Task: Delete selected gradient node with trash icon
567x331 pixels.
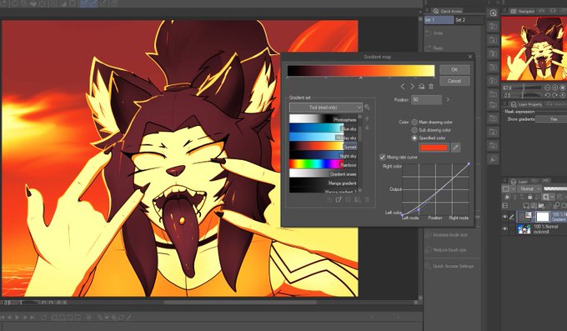Action: pyautogui.click(x=431, y=87)
